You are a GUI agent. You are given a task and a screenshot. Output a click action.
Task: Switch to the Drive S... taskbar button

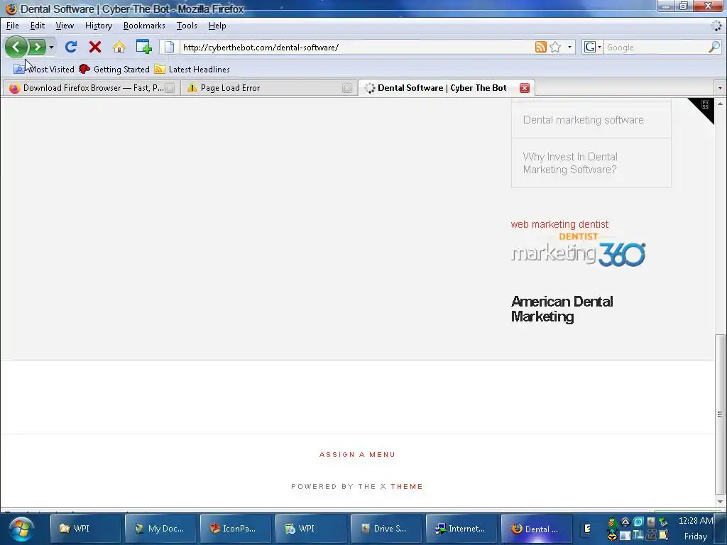pyautogui.click(x=386, y=529)
